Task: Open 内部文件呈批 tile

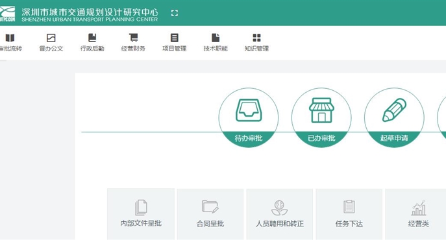Action: click(x=141, y=214)
